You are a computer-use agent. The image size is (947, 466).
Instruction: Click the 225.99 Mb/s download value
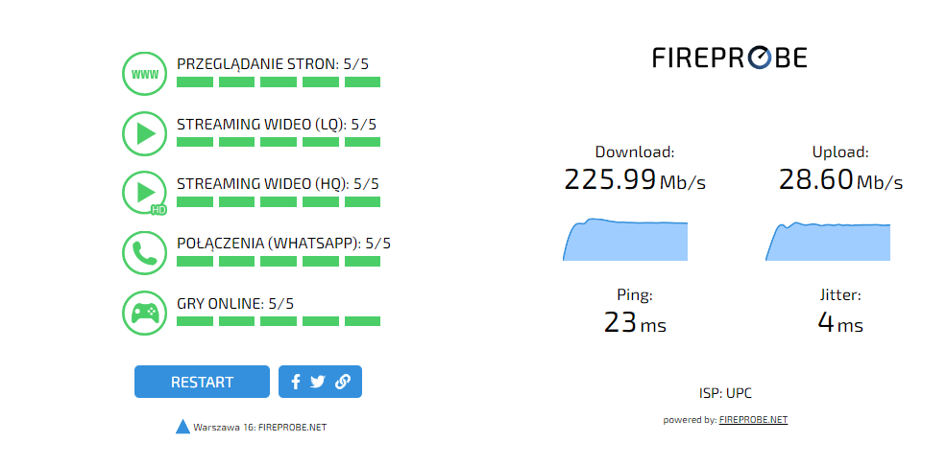[x=634, y=179]
